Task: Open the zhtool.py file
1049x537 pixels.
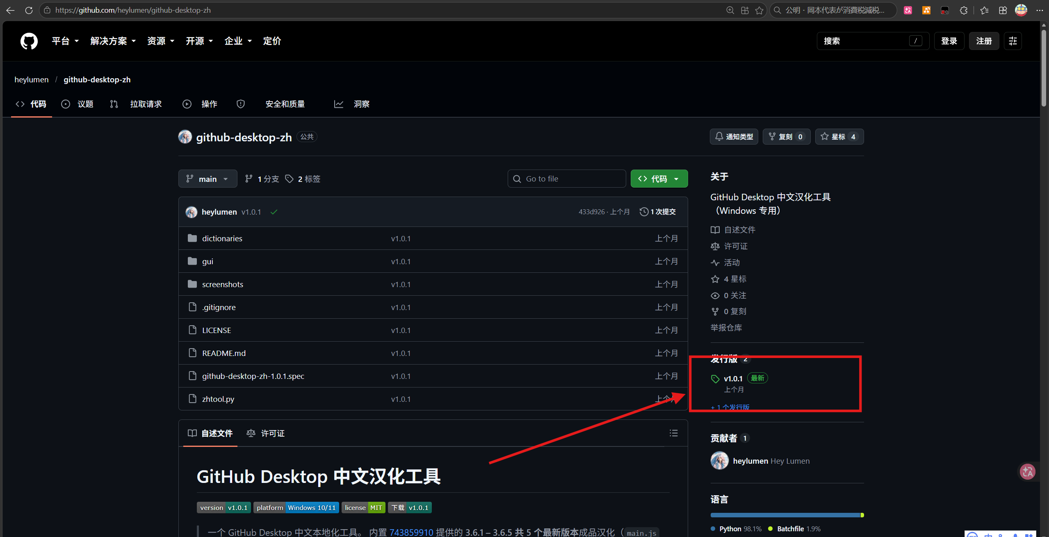Action: (x=218, y=399)
